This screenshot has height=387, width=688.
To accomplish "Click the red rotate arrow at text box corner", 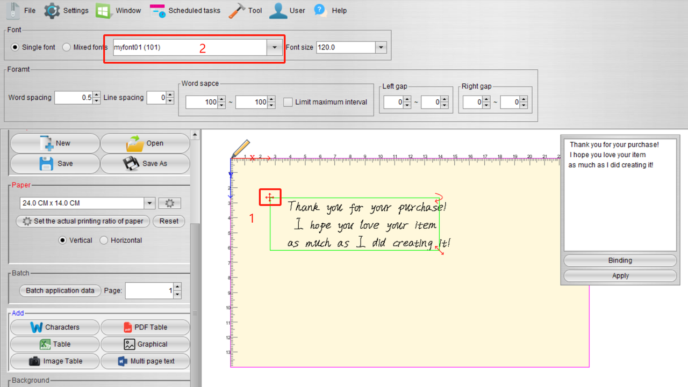I will pyautogui.click(x=439, y=198).
